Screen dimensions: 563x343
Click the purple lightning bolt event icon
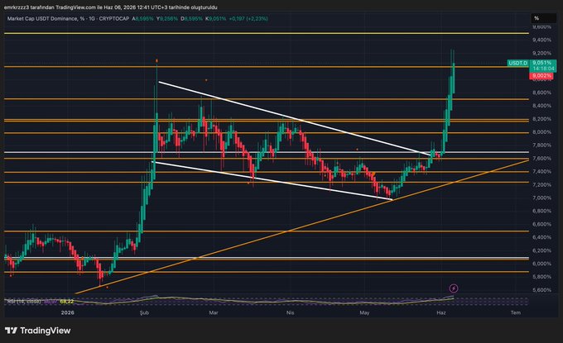tap(454, 288)
